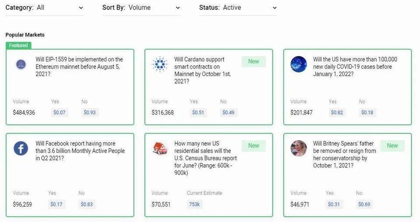Open the Status Active dropdown

click(238, 8)
